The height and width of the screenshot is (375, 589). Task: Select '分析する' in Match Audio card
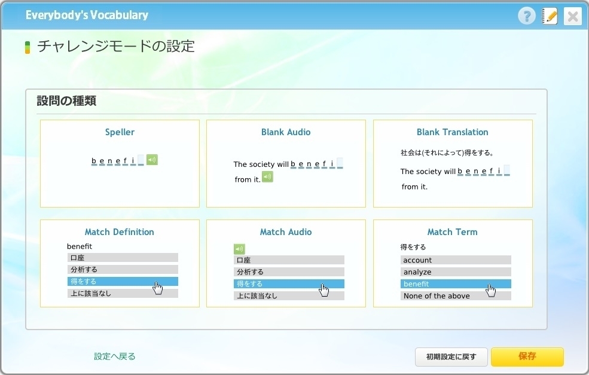pos(289,272)
